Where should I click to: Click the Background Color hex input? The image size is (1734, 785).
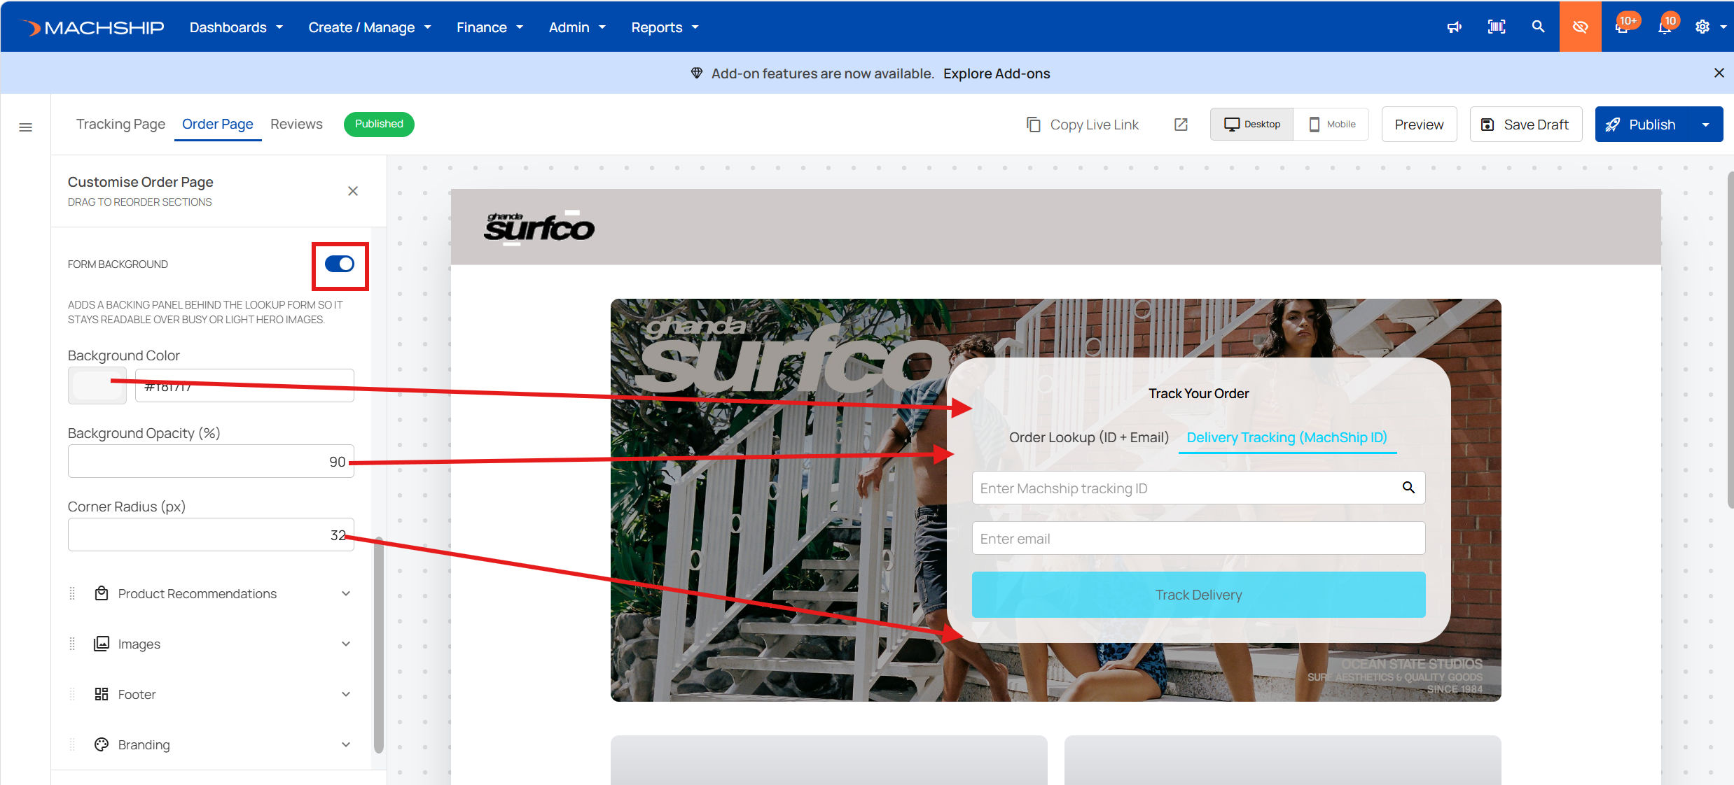pos(244,386)
